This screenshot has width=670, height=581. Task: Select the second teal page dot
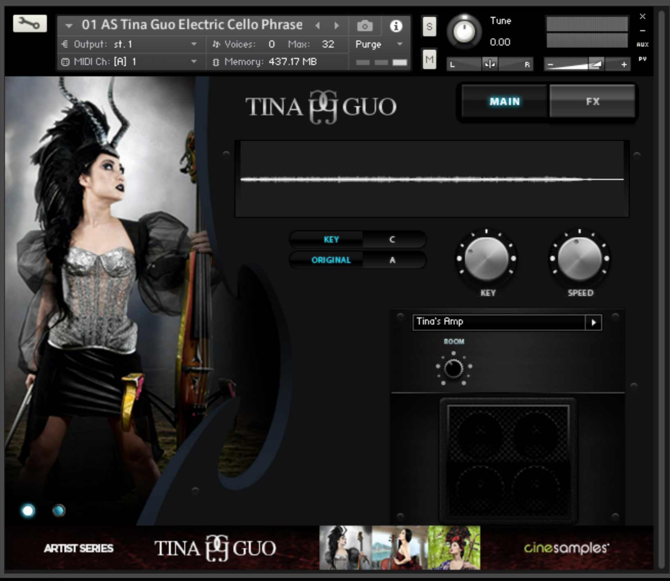click(59, 510)
